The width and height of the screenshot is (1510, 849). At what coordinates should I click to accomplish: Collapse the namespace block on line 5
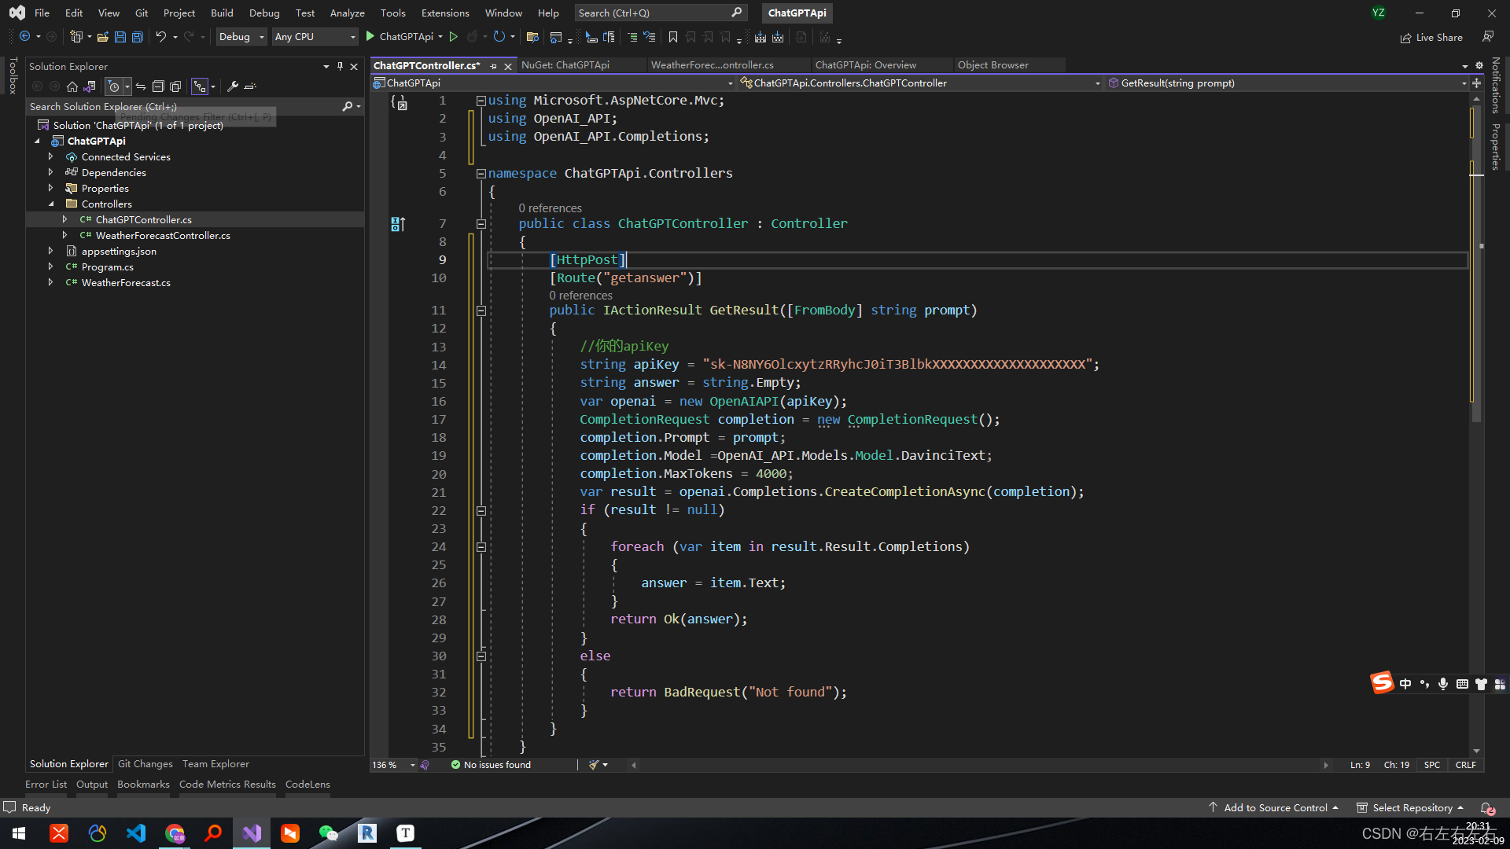pos(481,174)
